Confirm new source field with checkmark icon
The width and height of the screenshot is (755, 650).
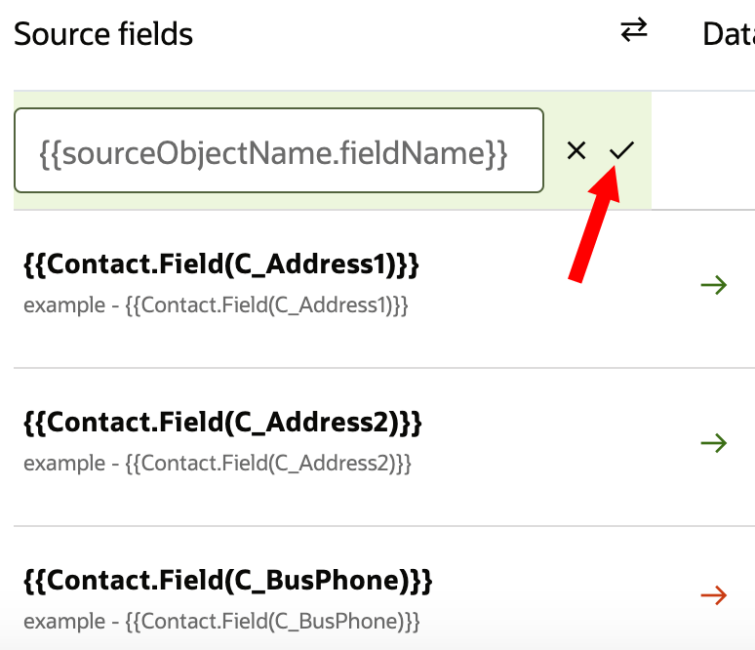(x=621, y=150)
